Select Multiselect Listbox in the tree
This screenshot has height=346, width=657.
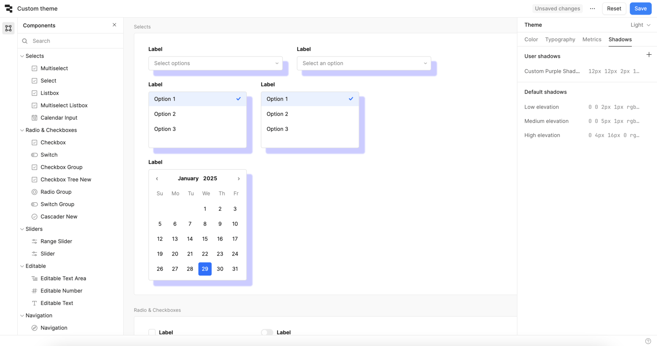(64, 105)
